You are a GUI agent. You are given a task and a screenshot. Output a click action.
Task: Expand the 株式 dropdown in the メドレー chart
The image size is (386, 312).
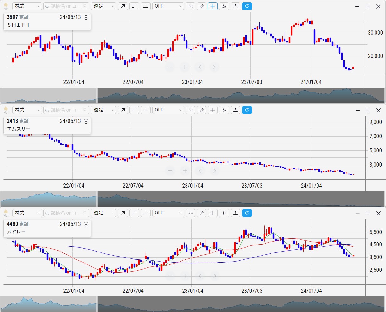pyautogui.click(x=27, y=213)
